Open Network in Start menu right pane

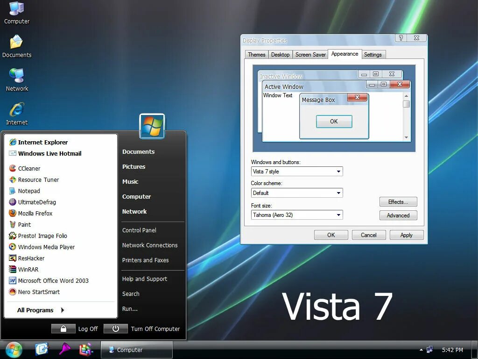134,212
